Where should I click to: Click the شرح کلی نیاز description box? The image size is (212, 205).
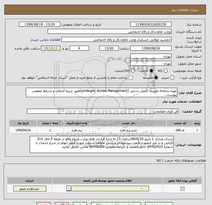point(102,92)
